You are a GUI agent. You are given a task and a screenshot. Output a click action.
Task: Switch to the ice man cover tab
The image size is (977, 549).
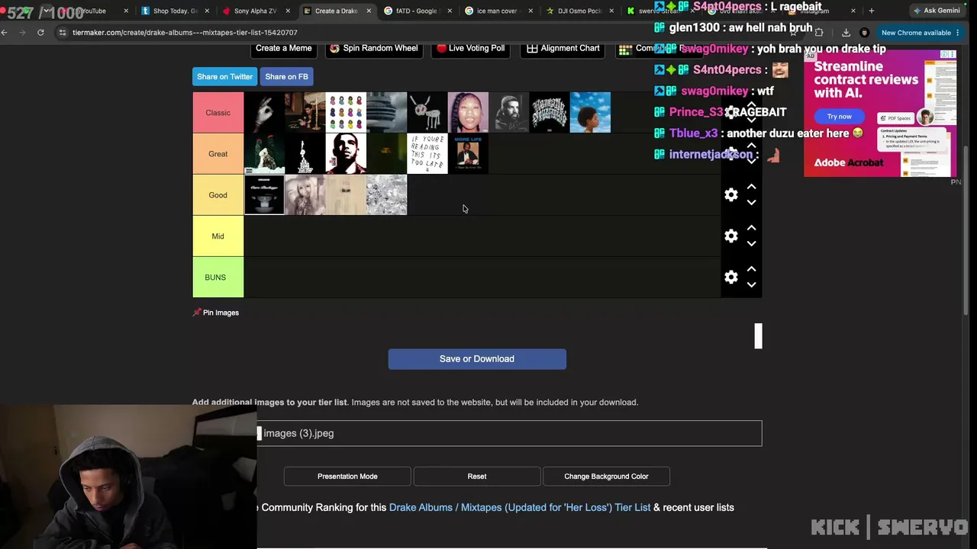[x=498, y=11]
